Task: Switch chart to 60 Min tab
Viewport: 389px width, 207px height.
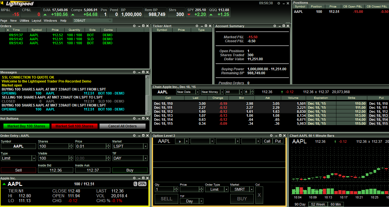Action: click(336, 204)
